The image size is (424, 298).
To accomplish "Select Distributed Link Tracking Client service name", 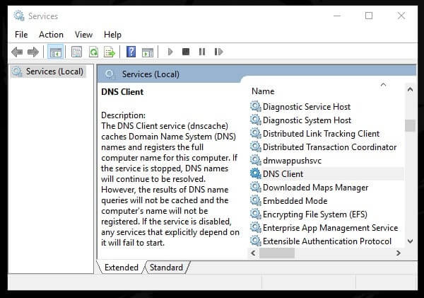I will [322, 134].
